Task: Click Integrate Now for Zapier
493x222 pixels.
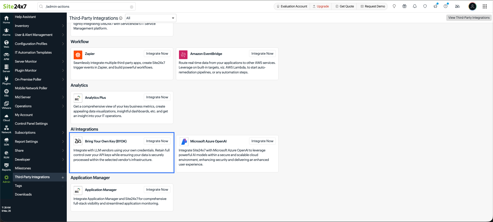Action: [x=157, y=53]
